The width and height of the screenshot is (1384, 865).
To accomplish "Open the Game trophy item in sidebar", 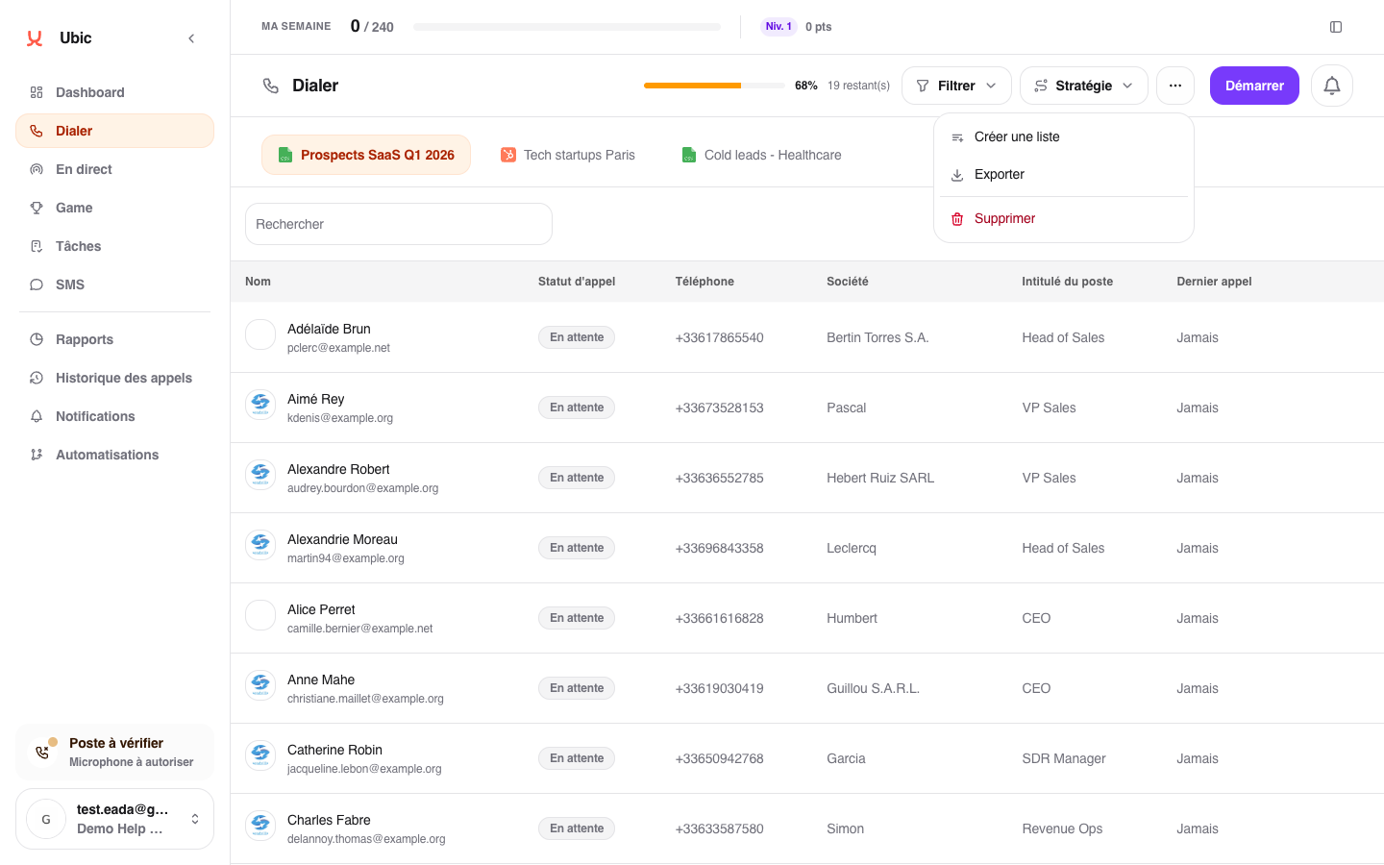I will click(x=114, y=208).
